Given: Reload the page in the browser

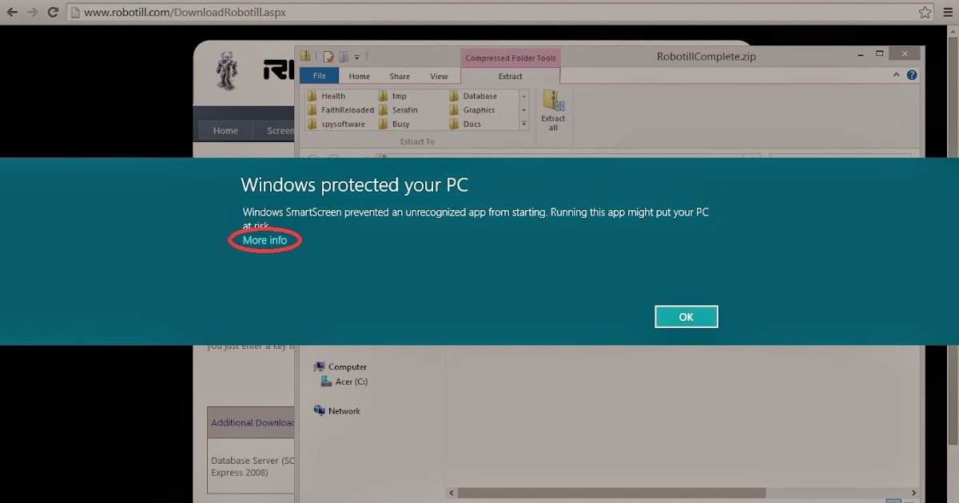Looking at the screenshot, I should pos(53,13).
